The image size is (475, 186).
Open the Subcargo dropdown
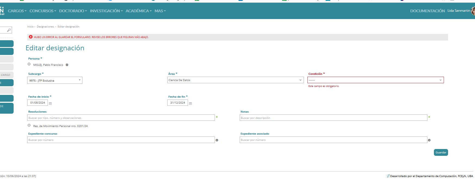point(55,80)
